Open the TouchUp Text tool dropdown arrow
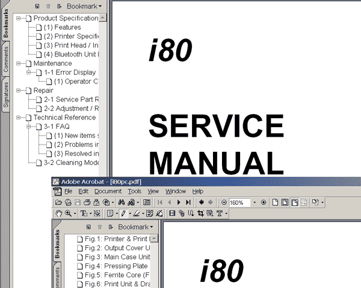The image size is (361, 288). 226,214
